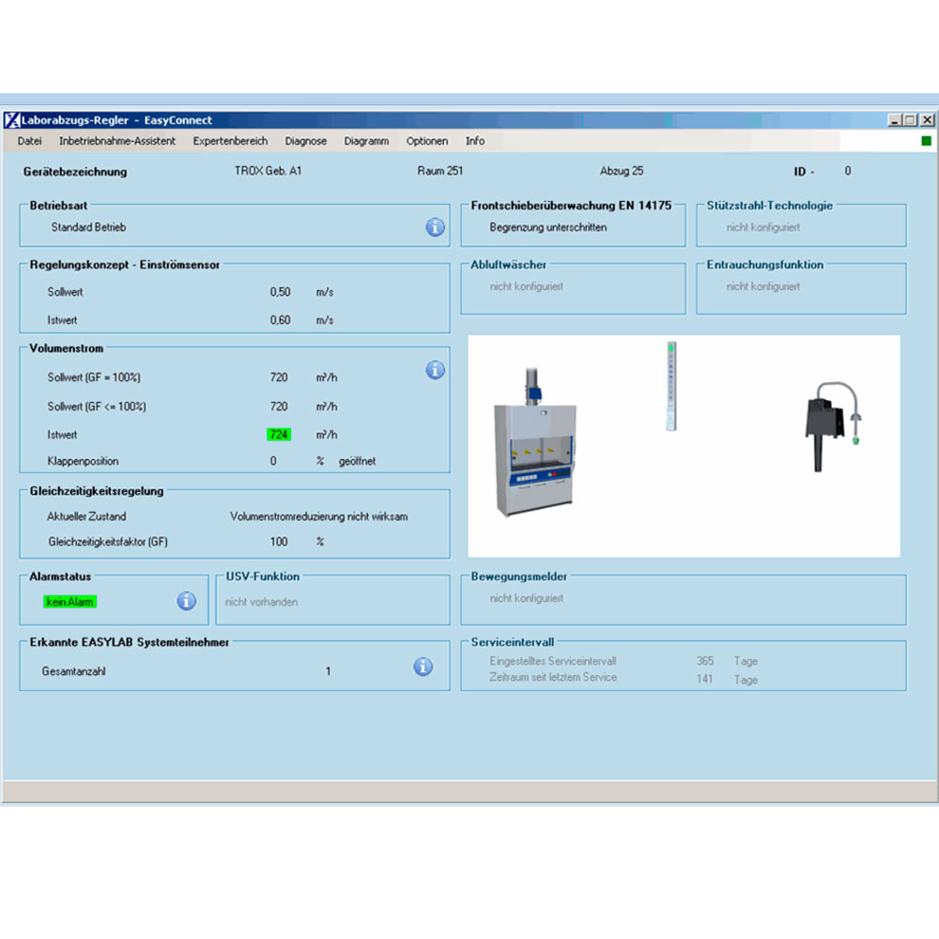This screenshot has height=939, width=939.
Task: Open the Info menu
Action: [475, 141]
